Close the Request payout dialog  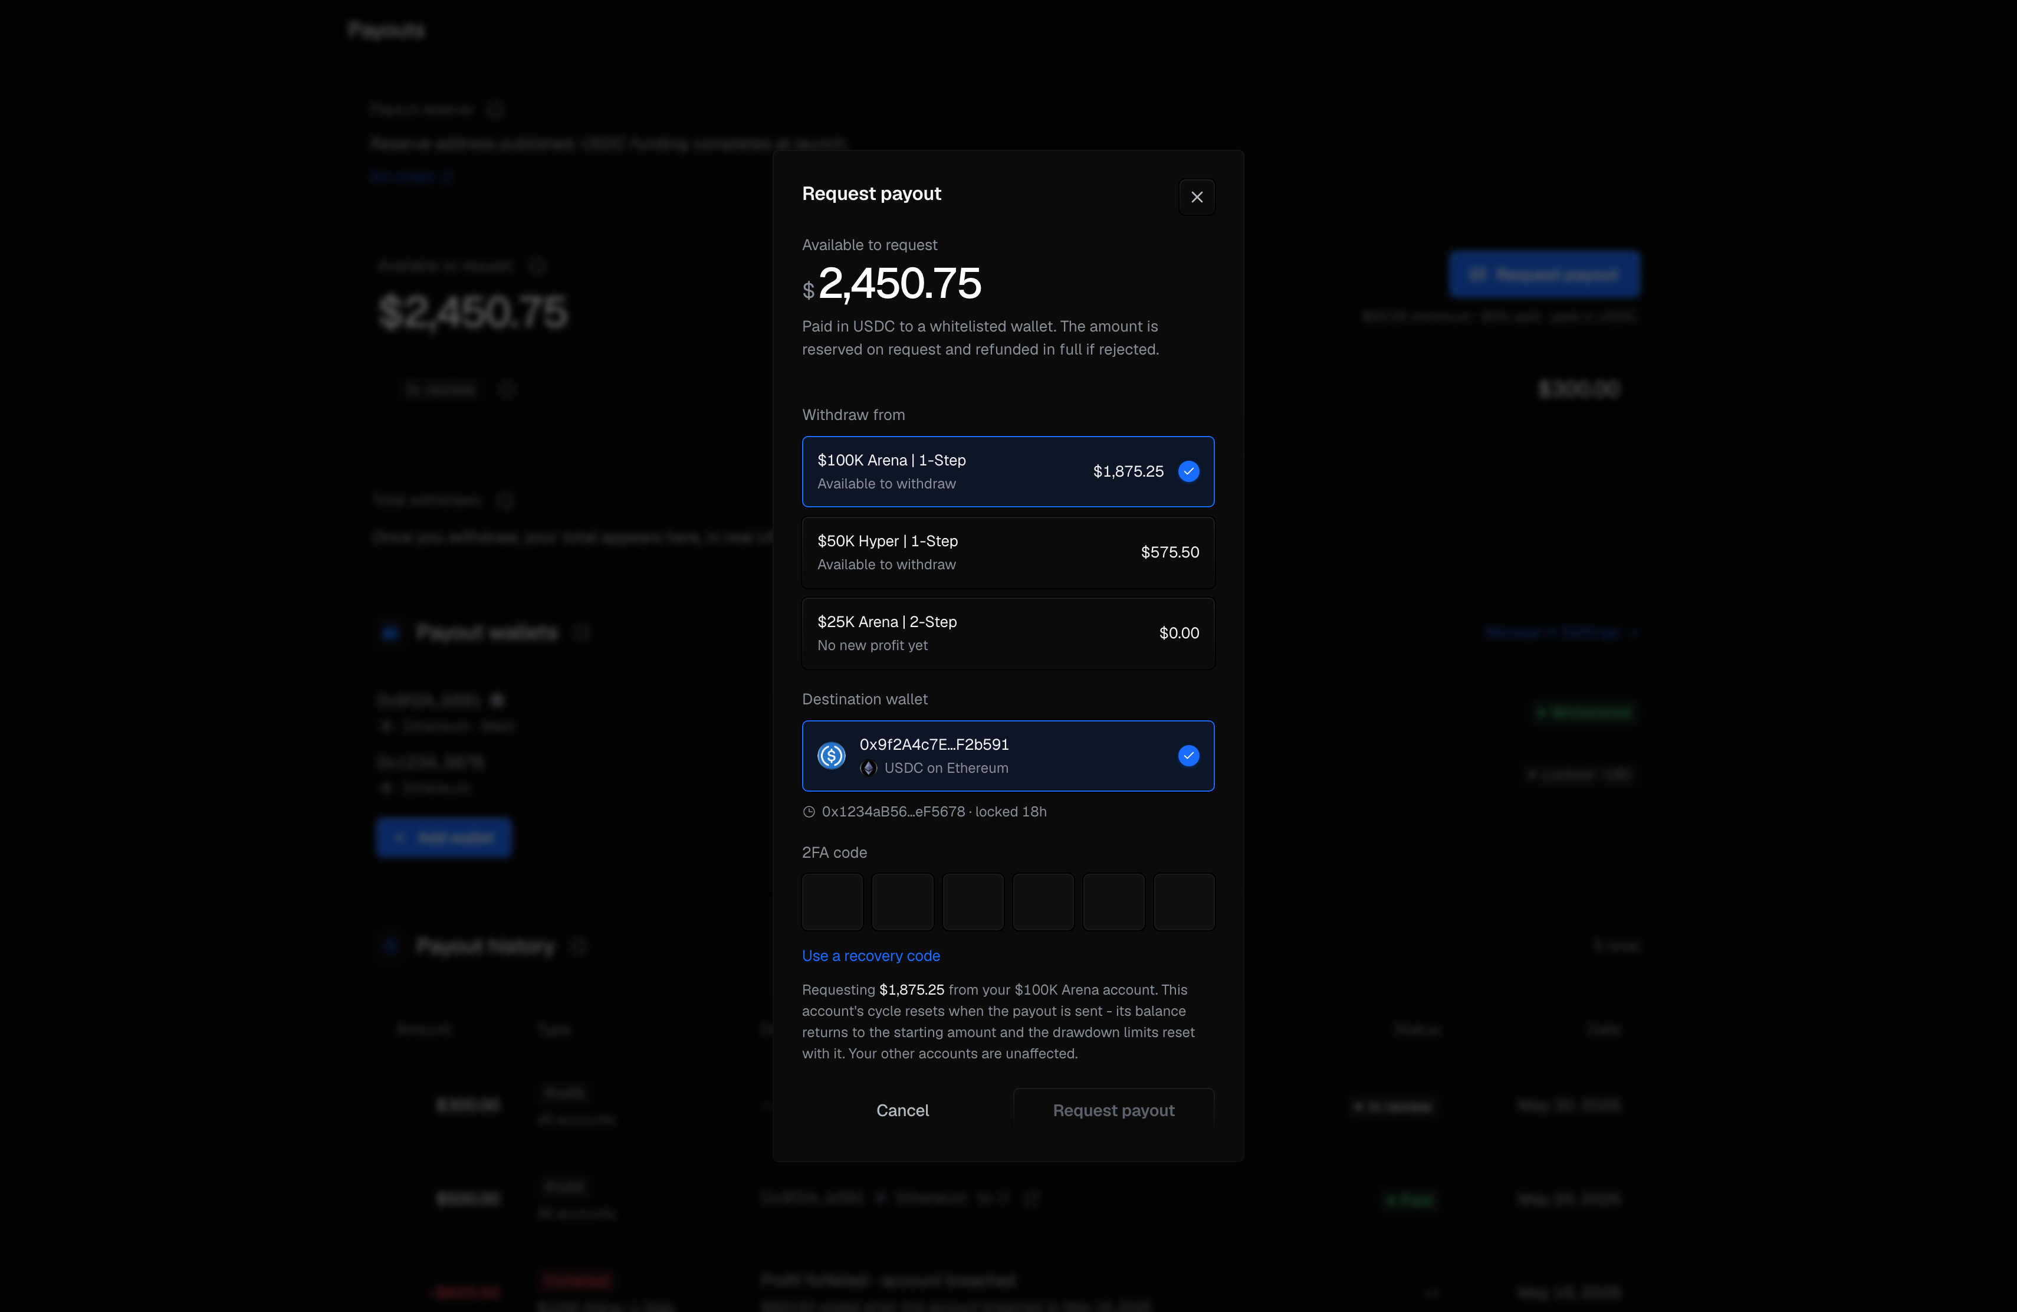[x=1197, y=196]
